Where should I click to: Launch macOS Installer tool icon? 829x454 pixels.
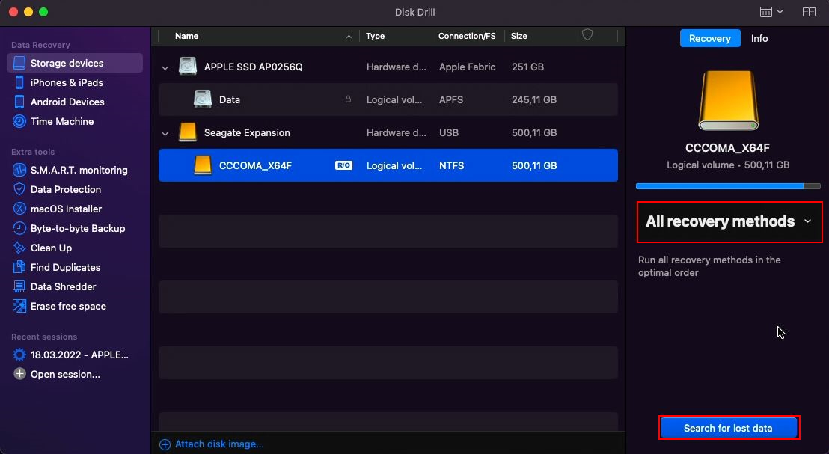(x=19, y=209)
